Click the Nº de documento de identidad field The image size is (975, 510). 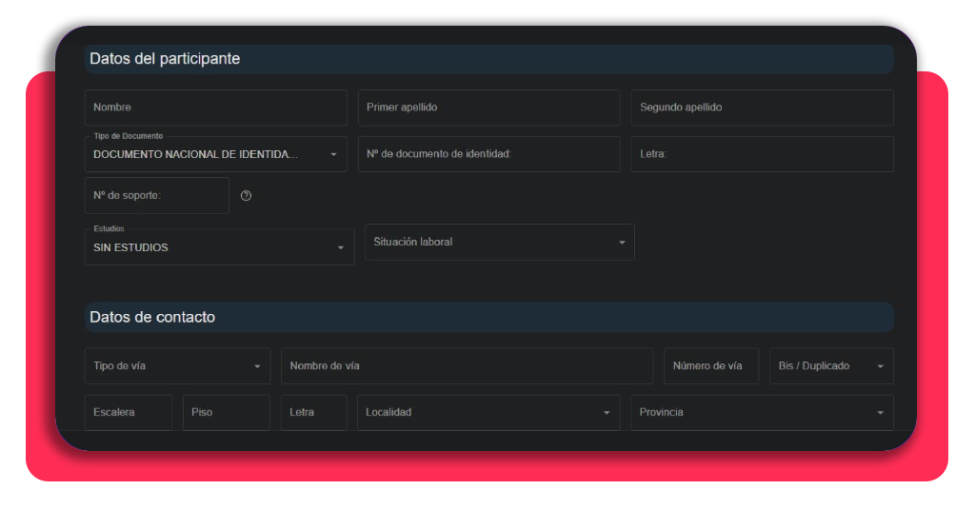click(488, 154)
